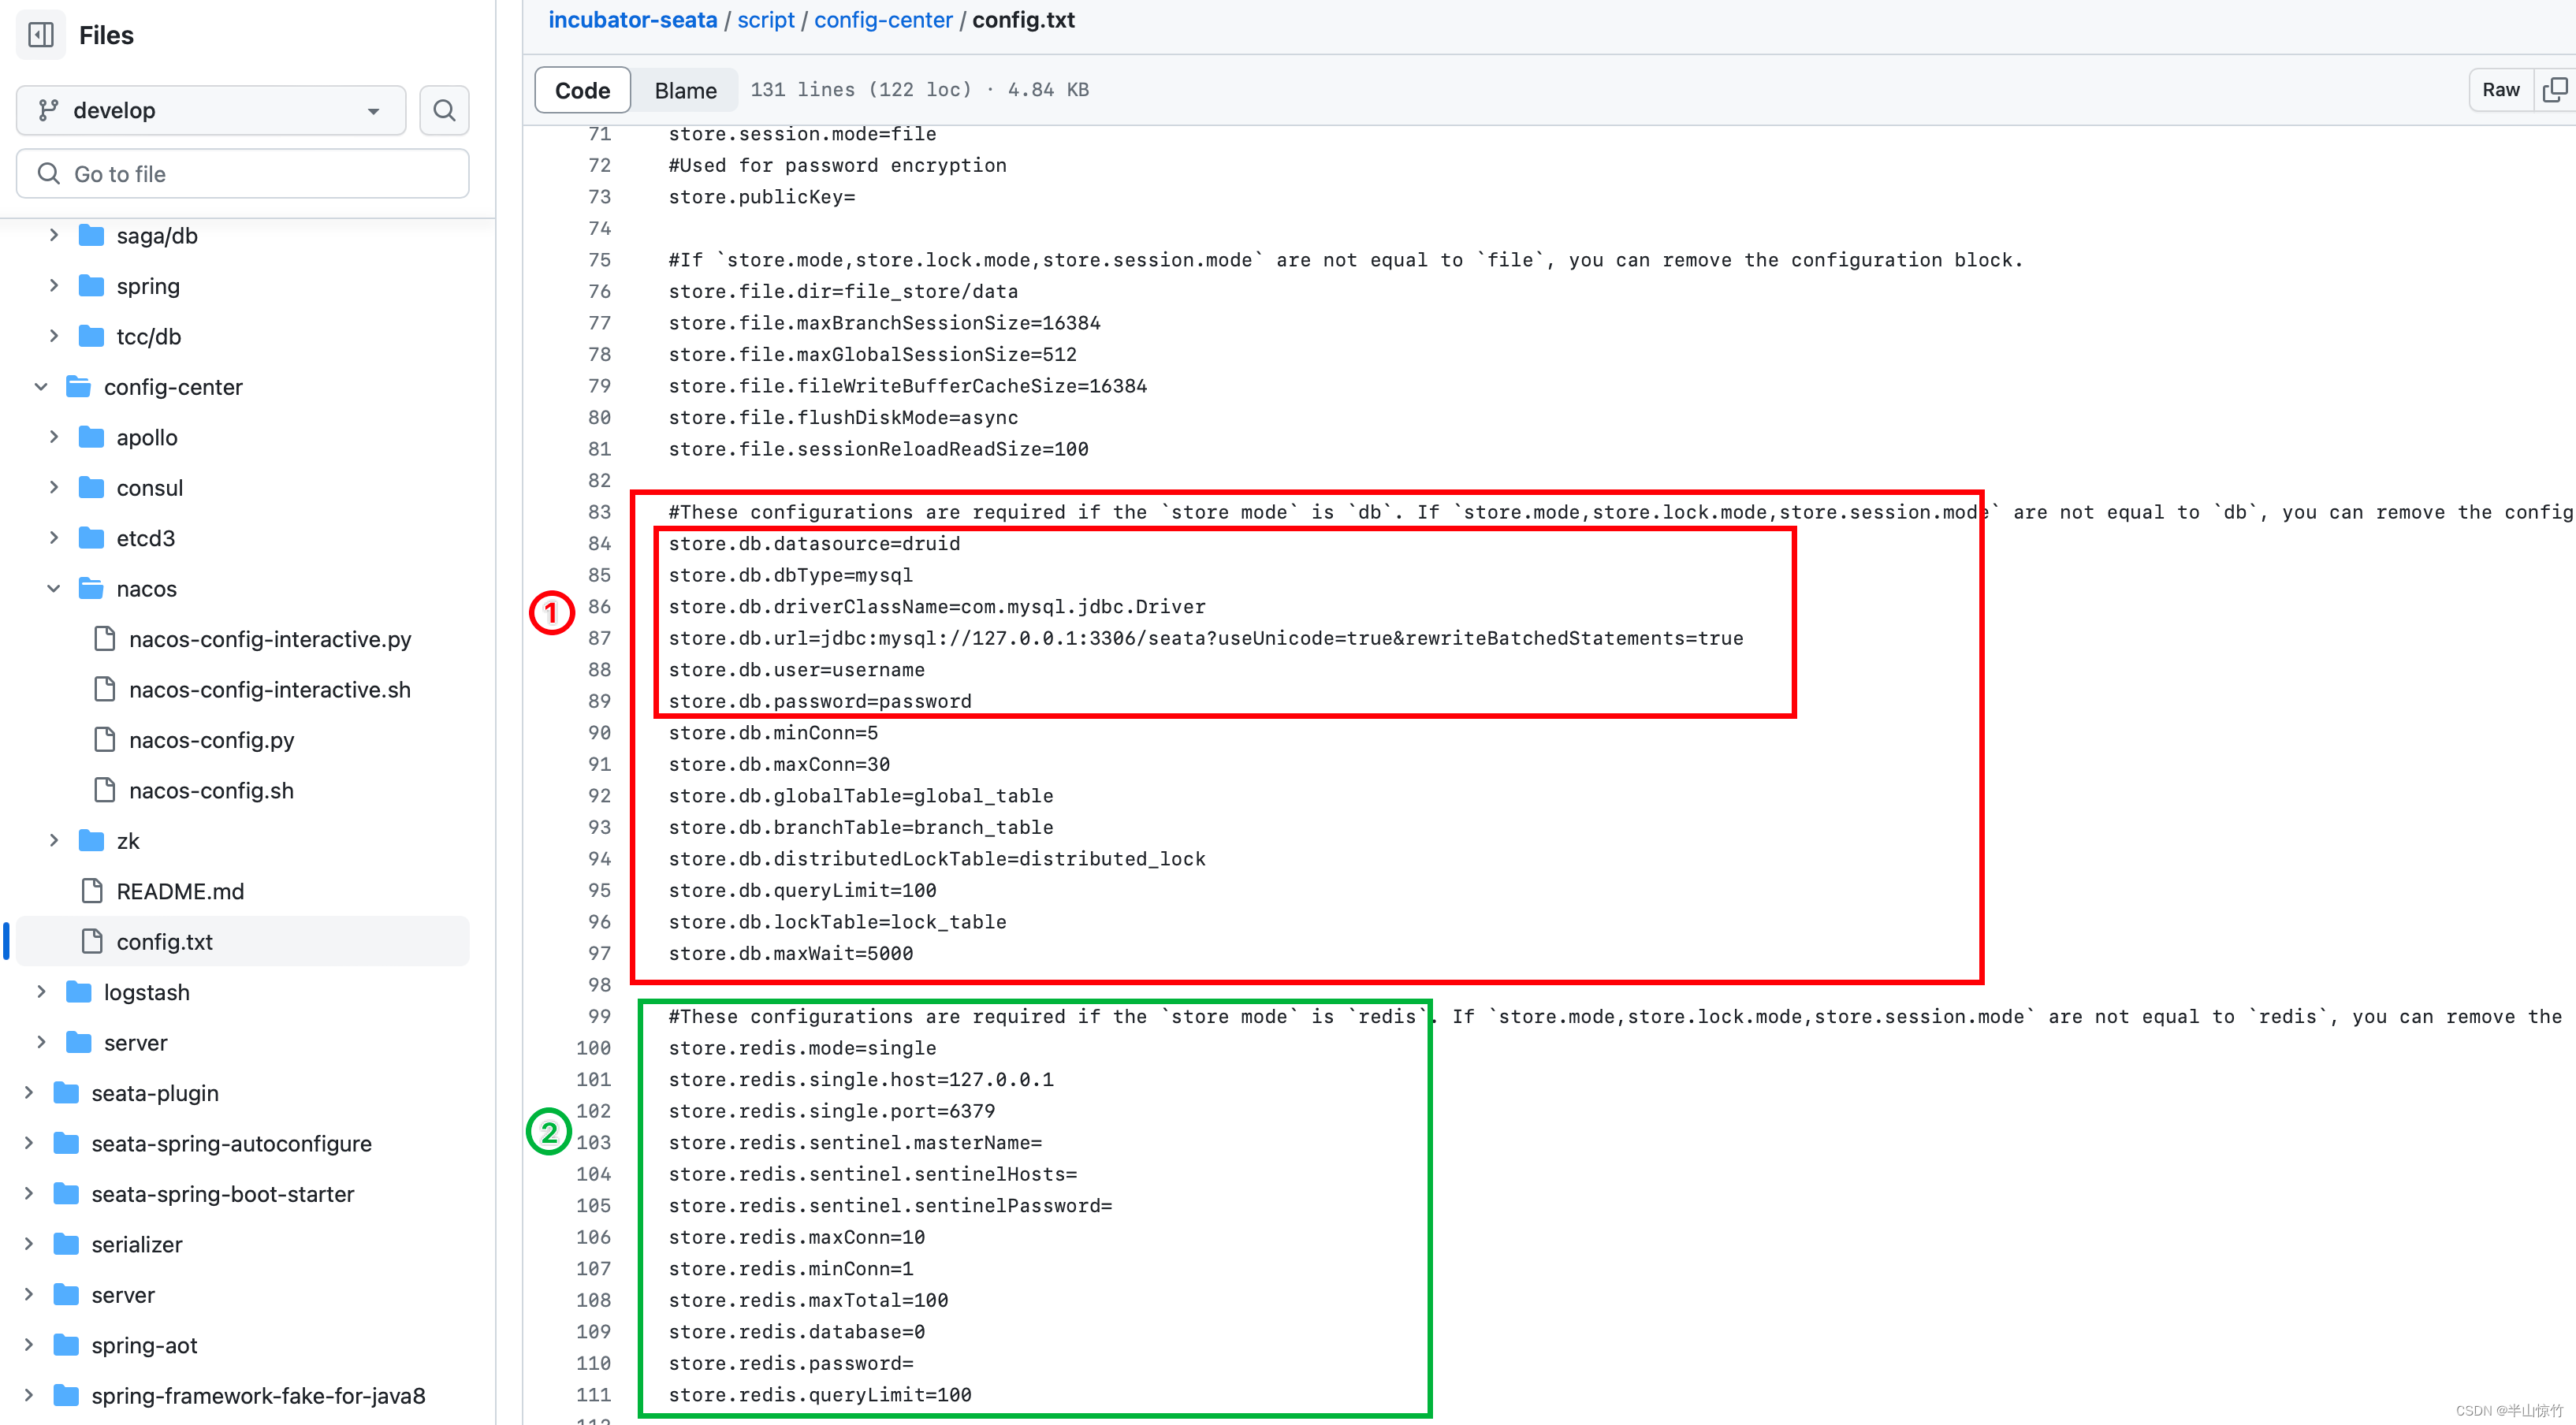Image resolution: width=2576 pixels, height=1425 pixels.
Task: Click the apollo folder icon
Action: [91, 437]
